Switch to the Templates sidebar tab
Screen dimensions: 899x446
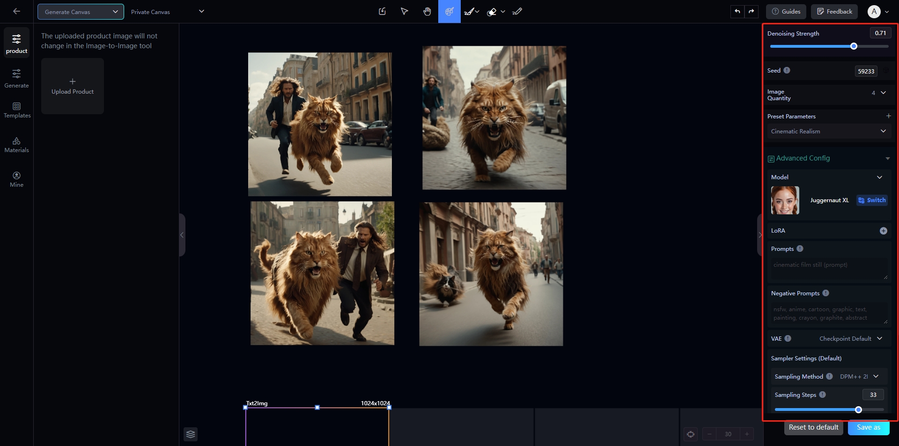coord(17,110)
